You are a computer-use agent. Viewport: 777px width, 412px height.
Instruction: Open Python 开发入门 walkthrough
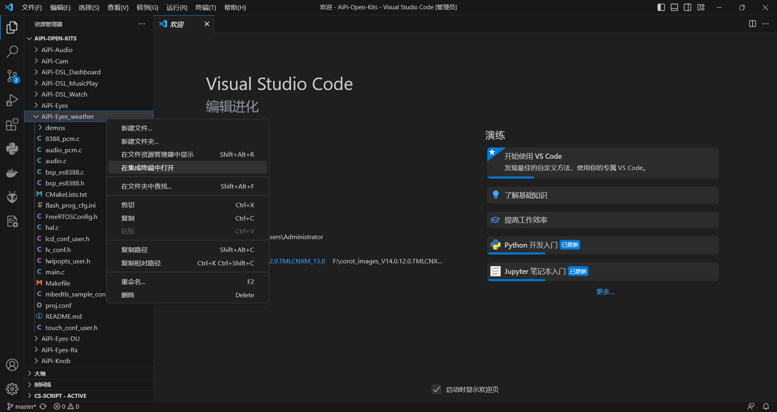pos(603,245)
